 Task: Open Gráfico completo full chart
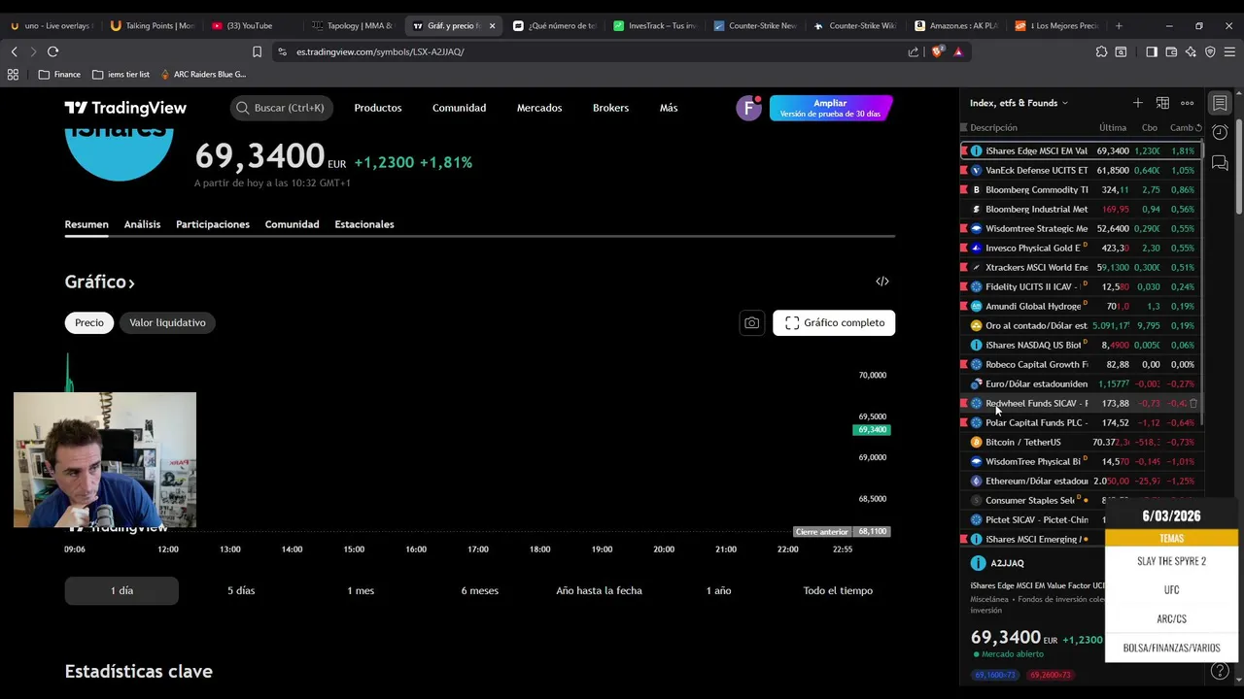tap(834, 322)
